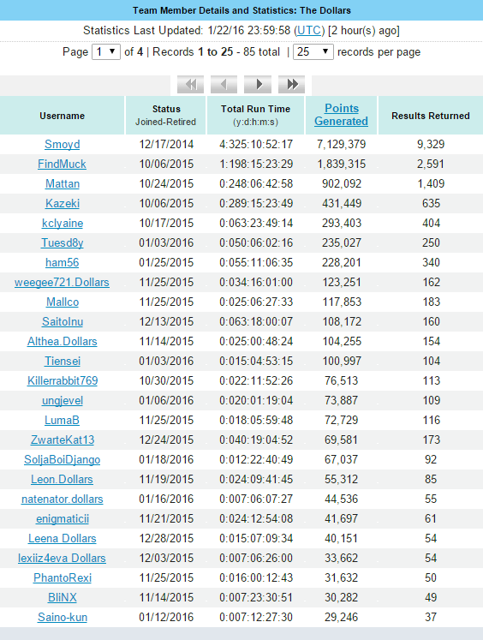This screenshot has height=640, width=483.
Task: Open the page number dropdown
Action: [x=106, y=52]
